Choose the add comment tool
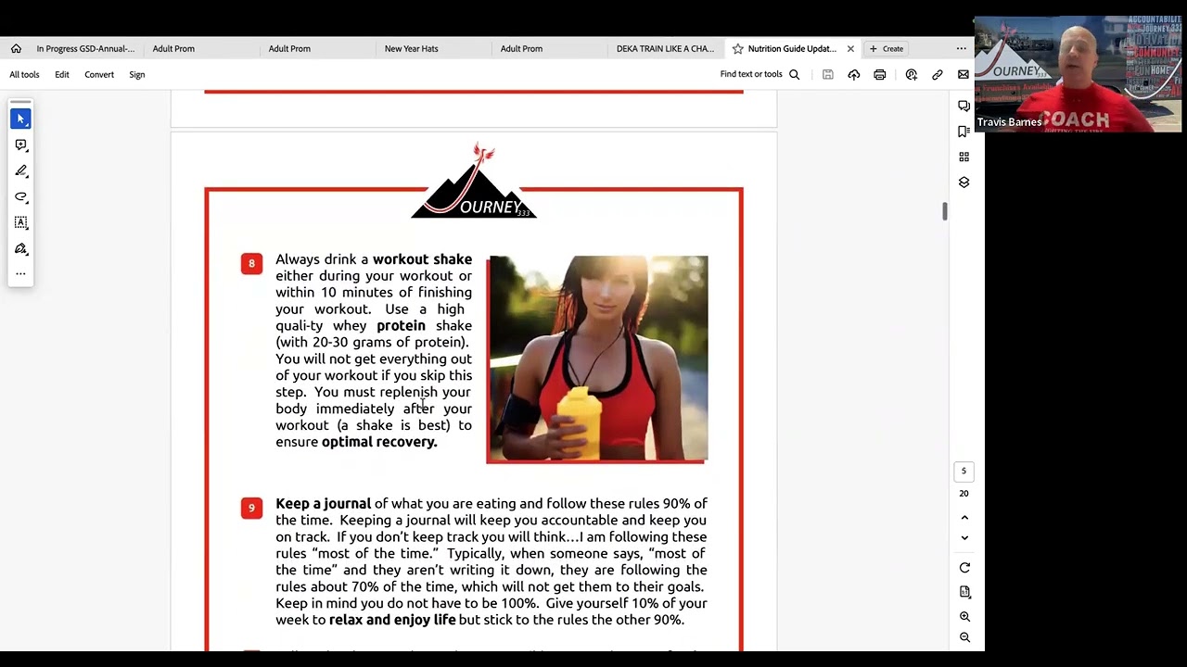Image resolution: width=1187 pixels, height=667 pixels. tap(20, 145)
